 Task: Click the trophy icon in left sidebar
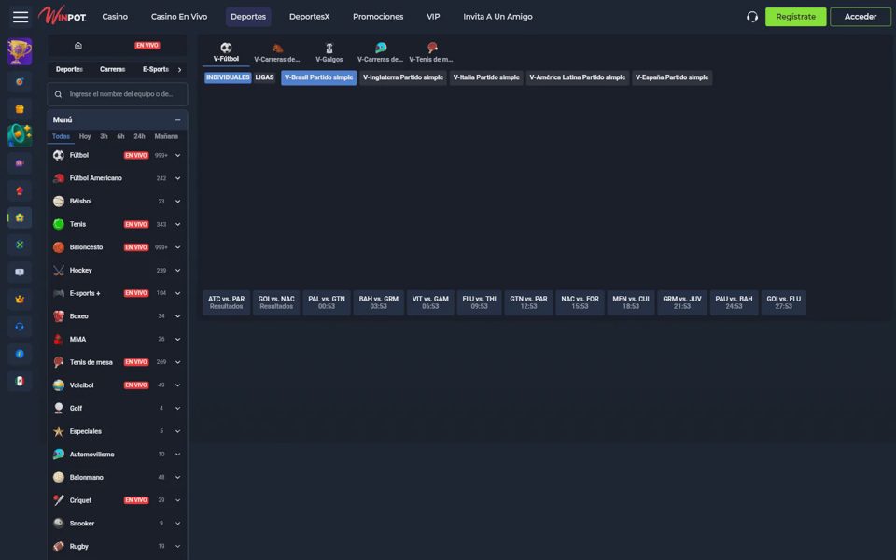pos(20,52)
